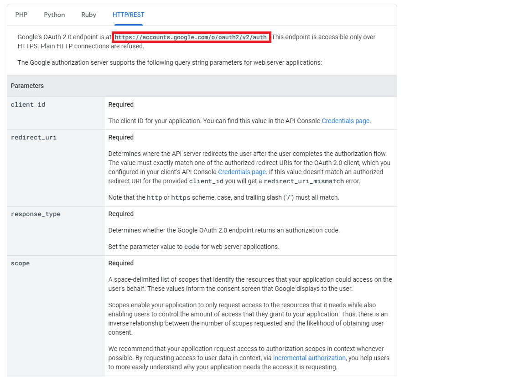524x377 pixels.
Task: Click Required label in client_id row
Action: pos(121,104)
